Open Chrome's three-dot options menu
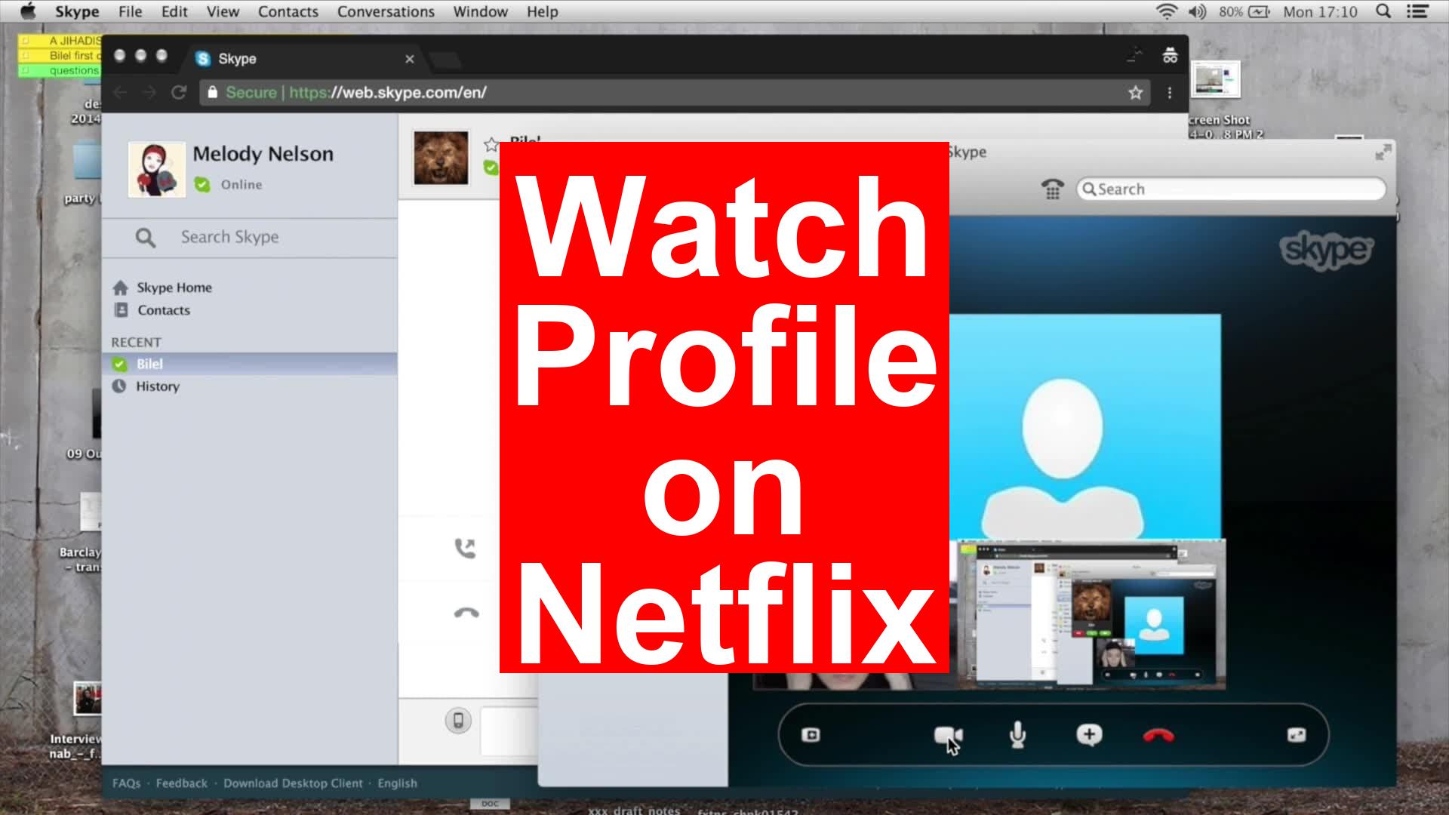Screen dimensions: 1449x815 point(1169,92)
